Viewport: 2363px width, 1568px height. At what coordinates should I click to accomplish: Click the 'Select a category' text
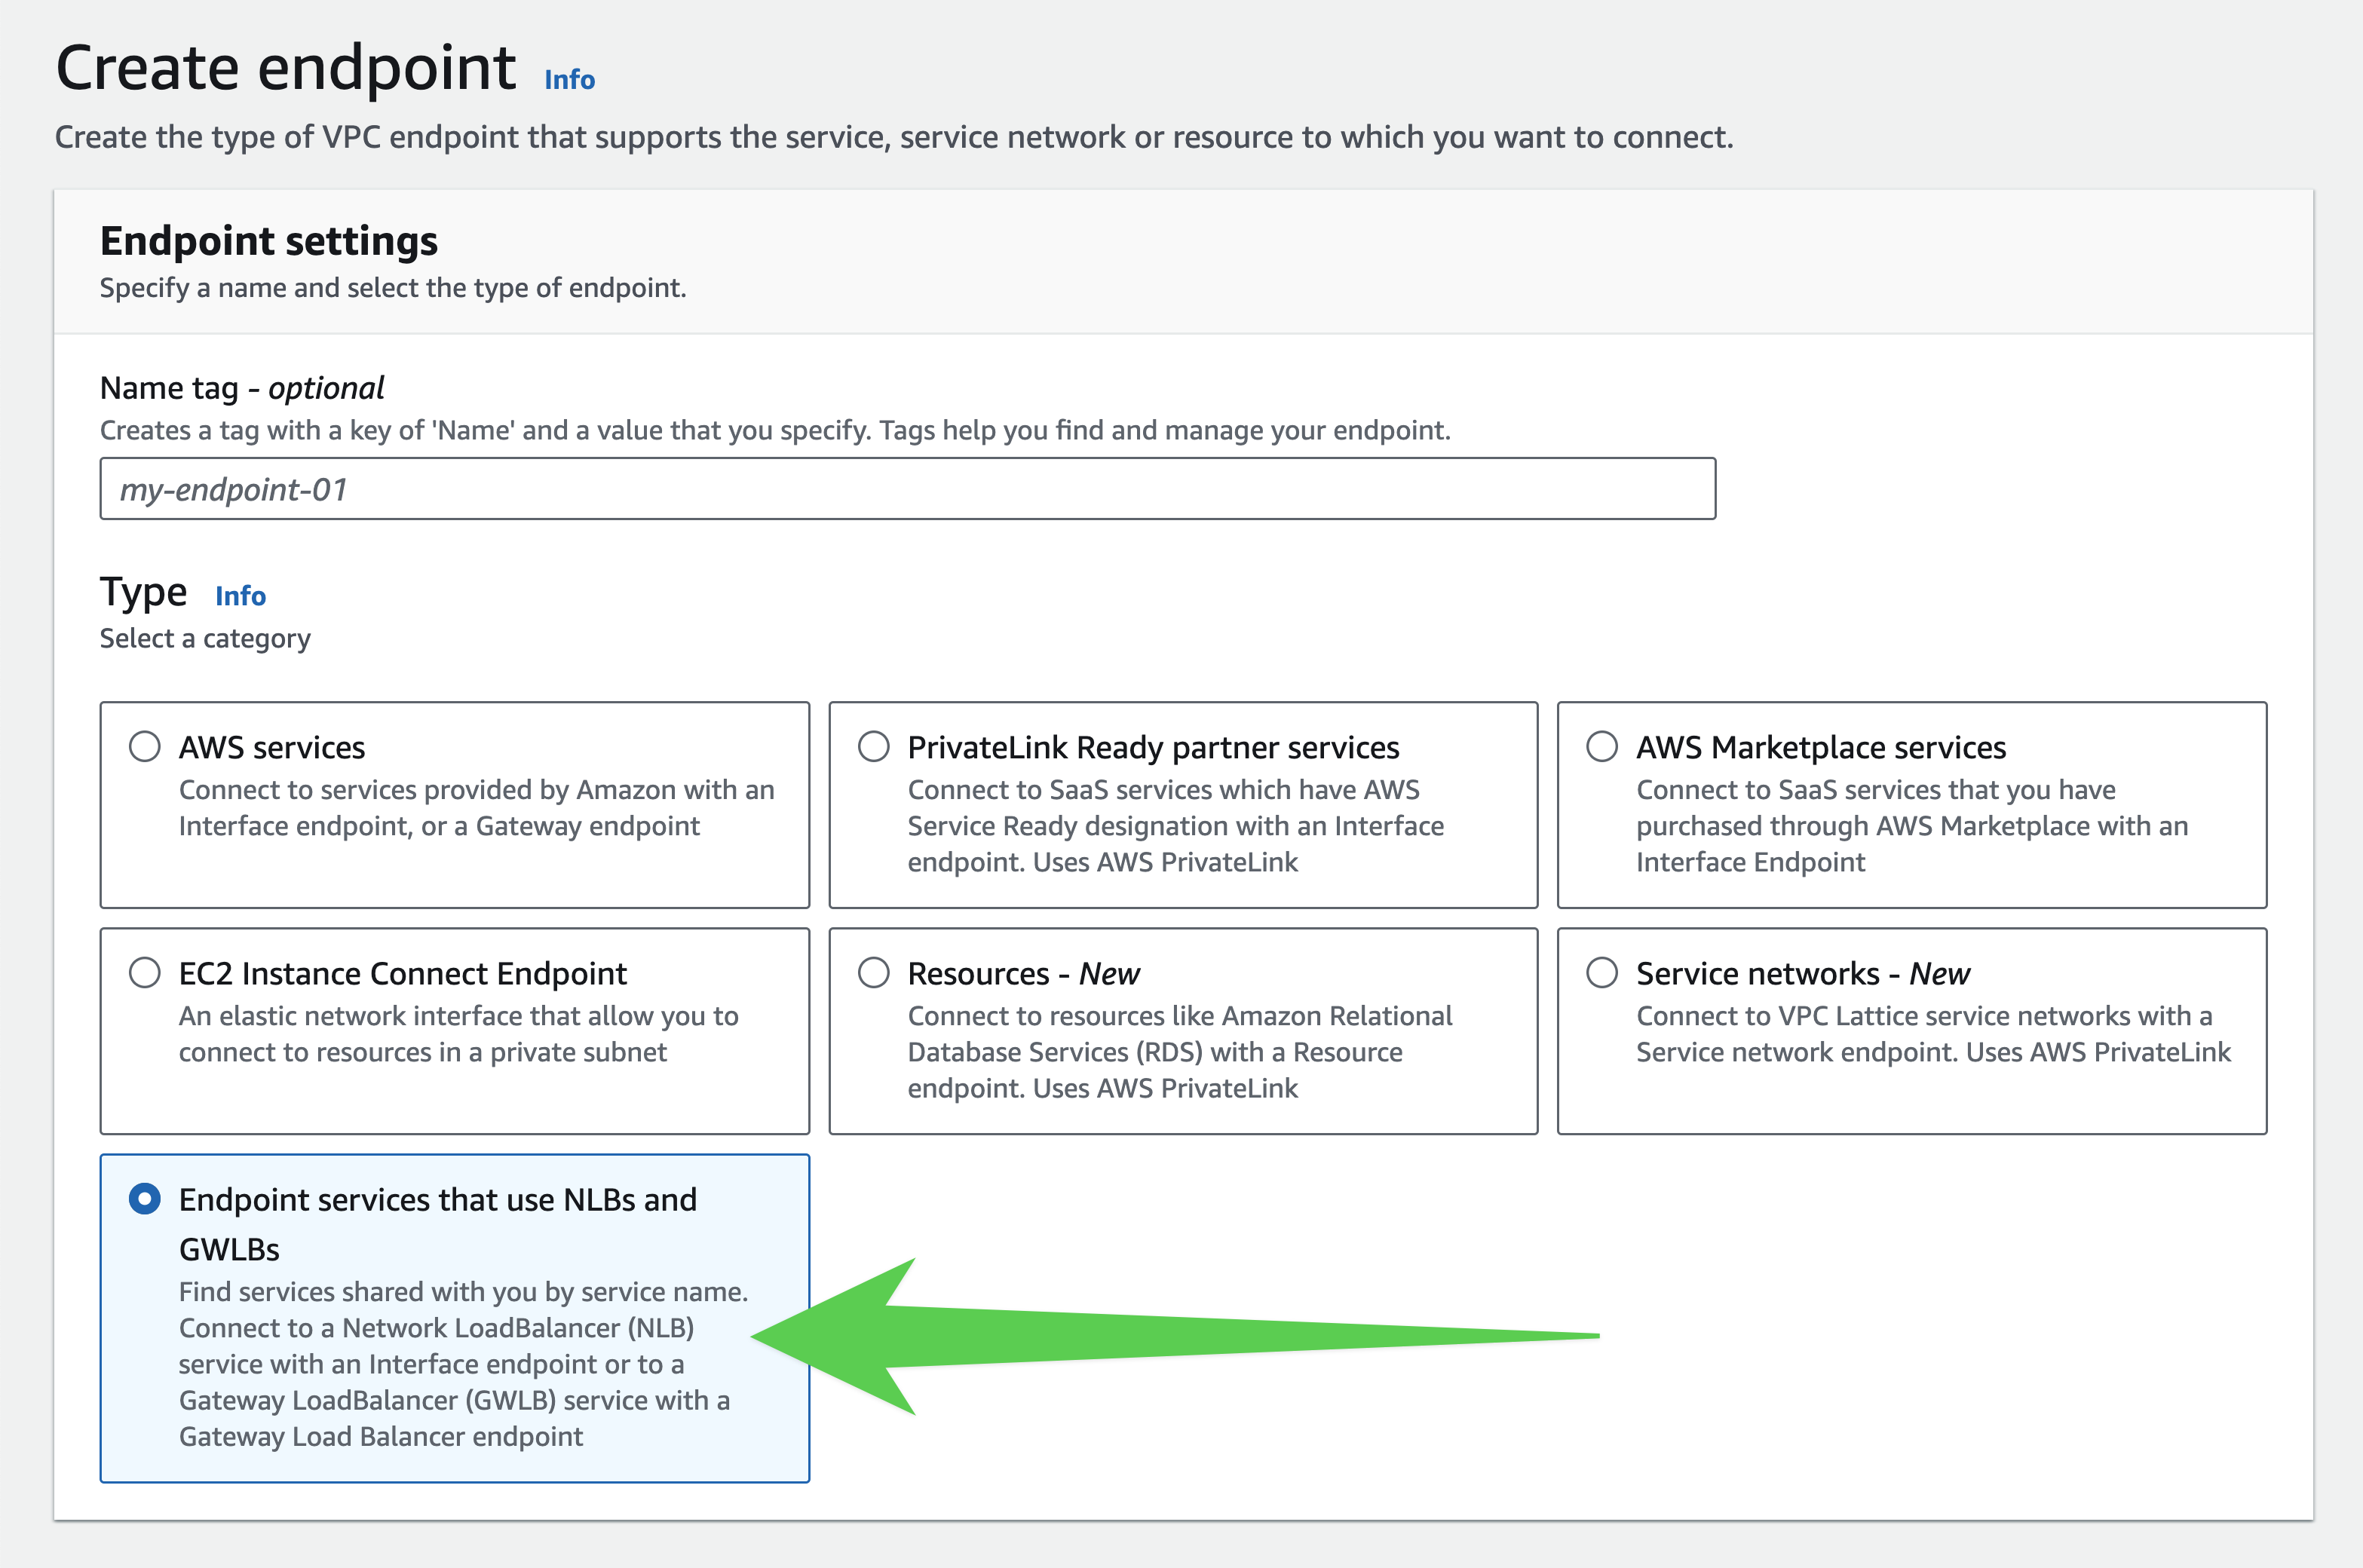click(x=205, y=638)
